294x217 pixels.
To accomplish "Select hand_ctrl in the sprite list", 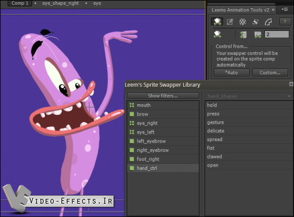I will click(163, 168).
